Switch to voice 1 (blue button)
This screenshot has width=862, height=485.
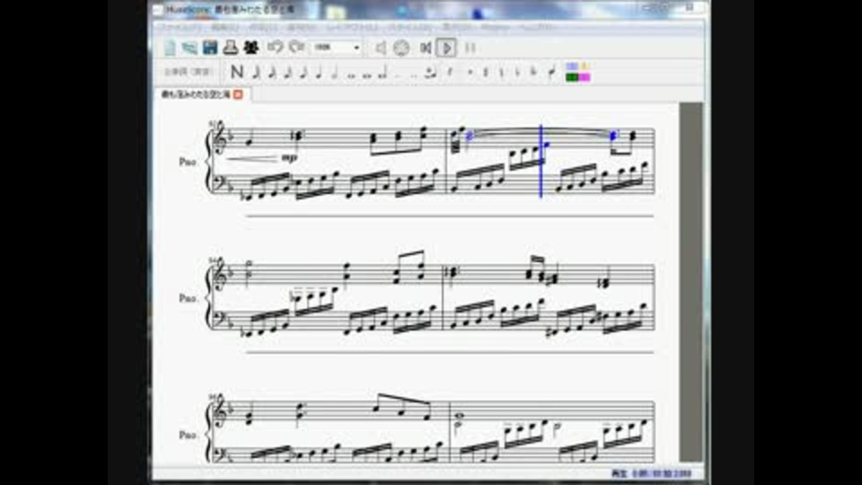(572, 66)
